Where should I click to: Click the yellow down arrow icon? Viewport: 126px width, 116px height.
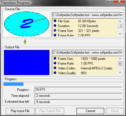coord(25,42)
